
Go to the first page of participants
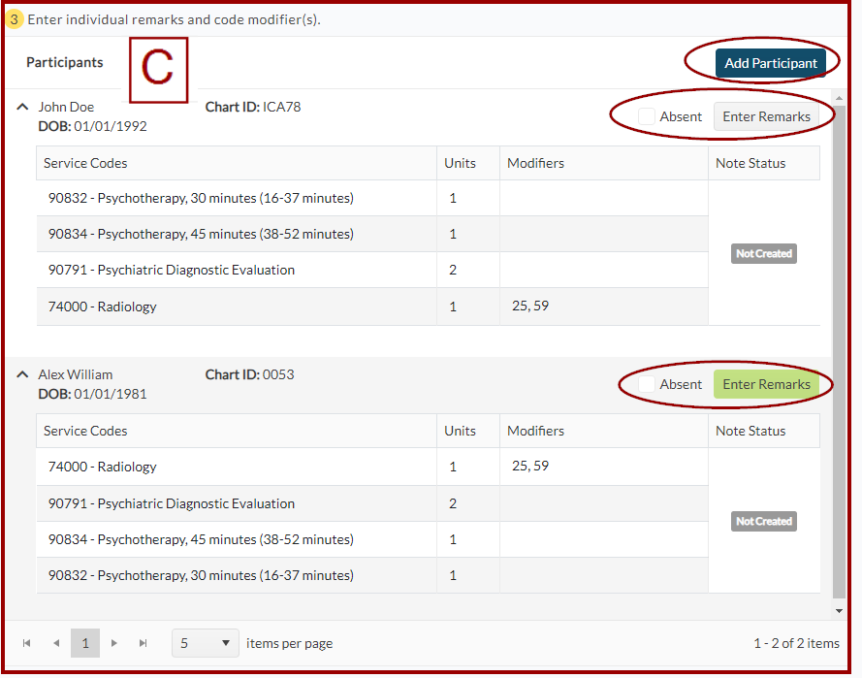tap(26, 643)
